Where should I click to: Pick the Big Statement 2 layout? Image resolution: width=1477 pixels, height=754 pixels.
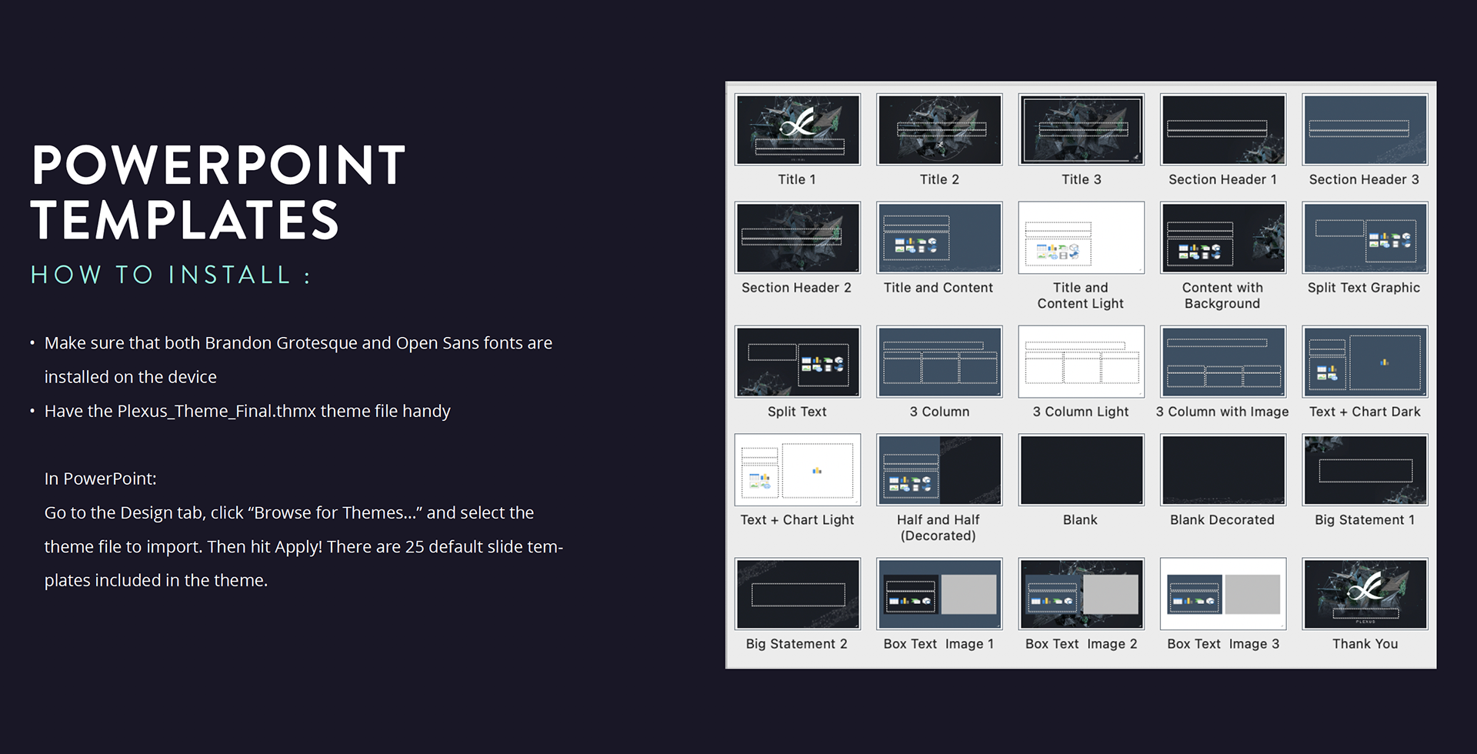798,594
